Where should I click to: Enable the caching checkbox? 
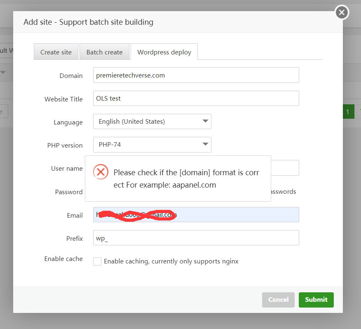point(97,261)
